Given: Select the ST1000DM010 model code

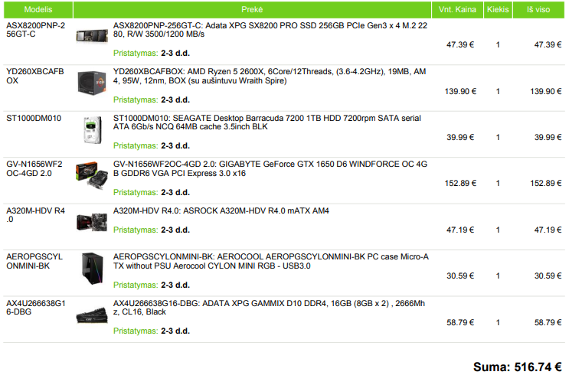Looking at the screenshot, I should pos(34,118).
